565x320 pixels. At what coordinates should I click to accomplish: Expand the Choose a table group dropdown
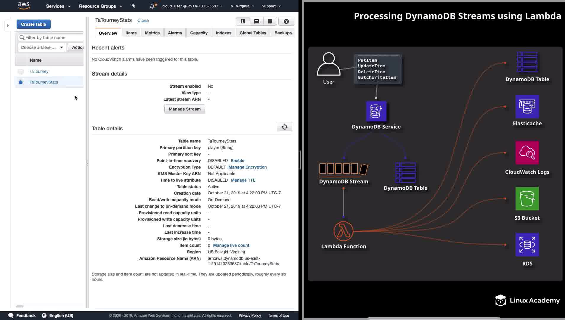(x=42, y=47)
